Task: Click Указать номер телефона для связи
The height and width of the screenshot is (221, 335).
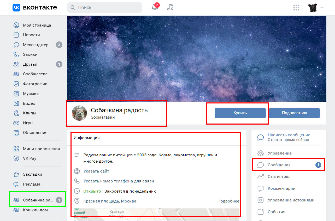Action: coord(119,181)
